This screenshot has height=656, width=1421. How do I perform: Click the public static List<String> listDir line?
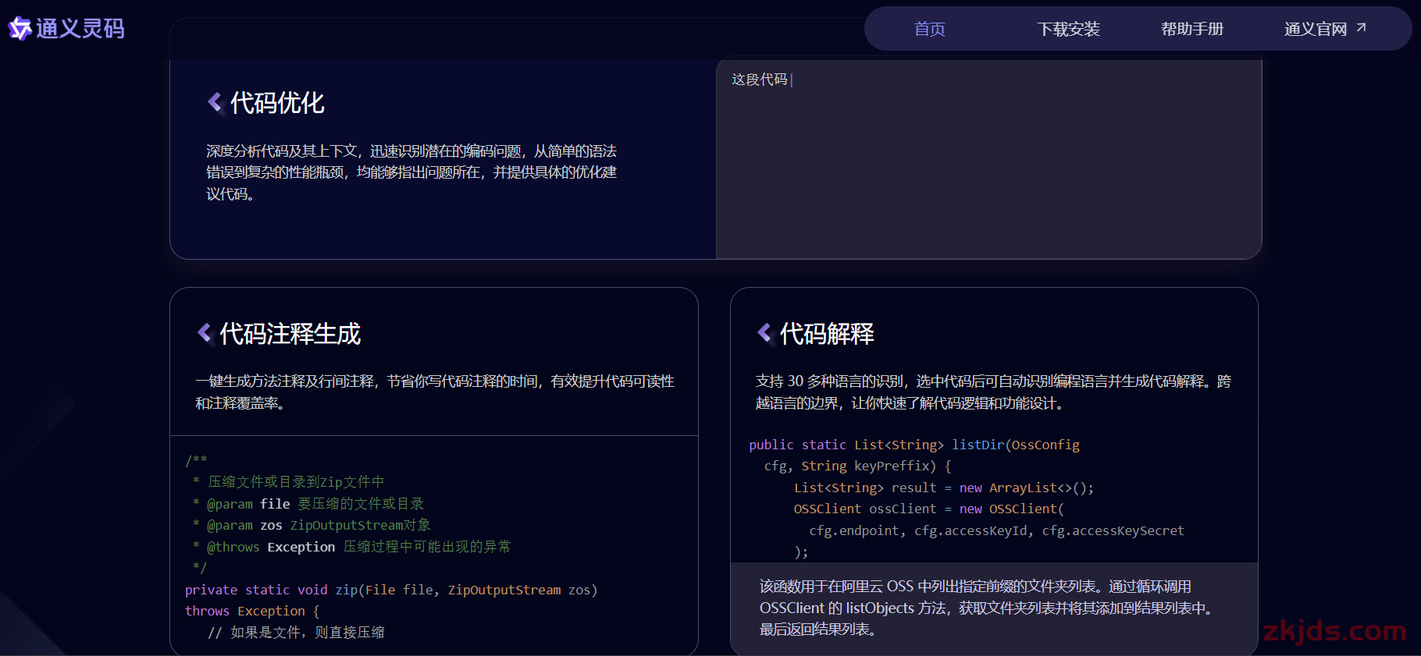click(914, 445)
